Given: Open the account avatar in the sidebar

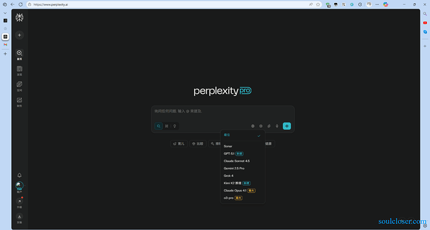Looking at the screenshot, I should point(19,185).
